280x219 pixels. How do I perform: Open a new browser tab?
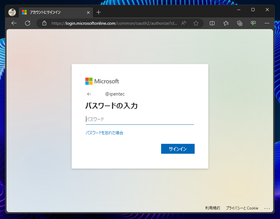click(98, 12)
